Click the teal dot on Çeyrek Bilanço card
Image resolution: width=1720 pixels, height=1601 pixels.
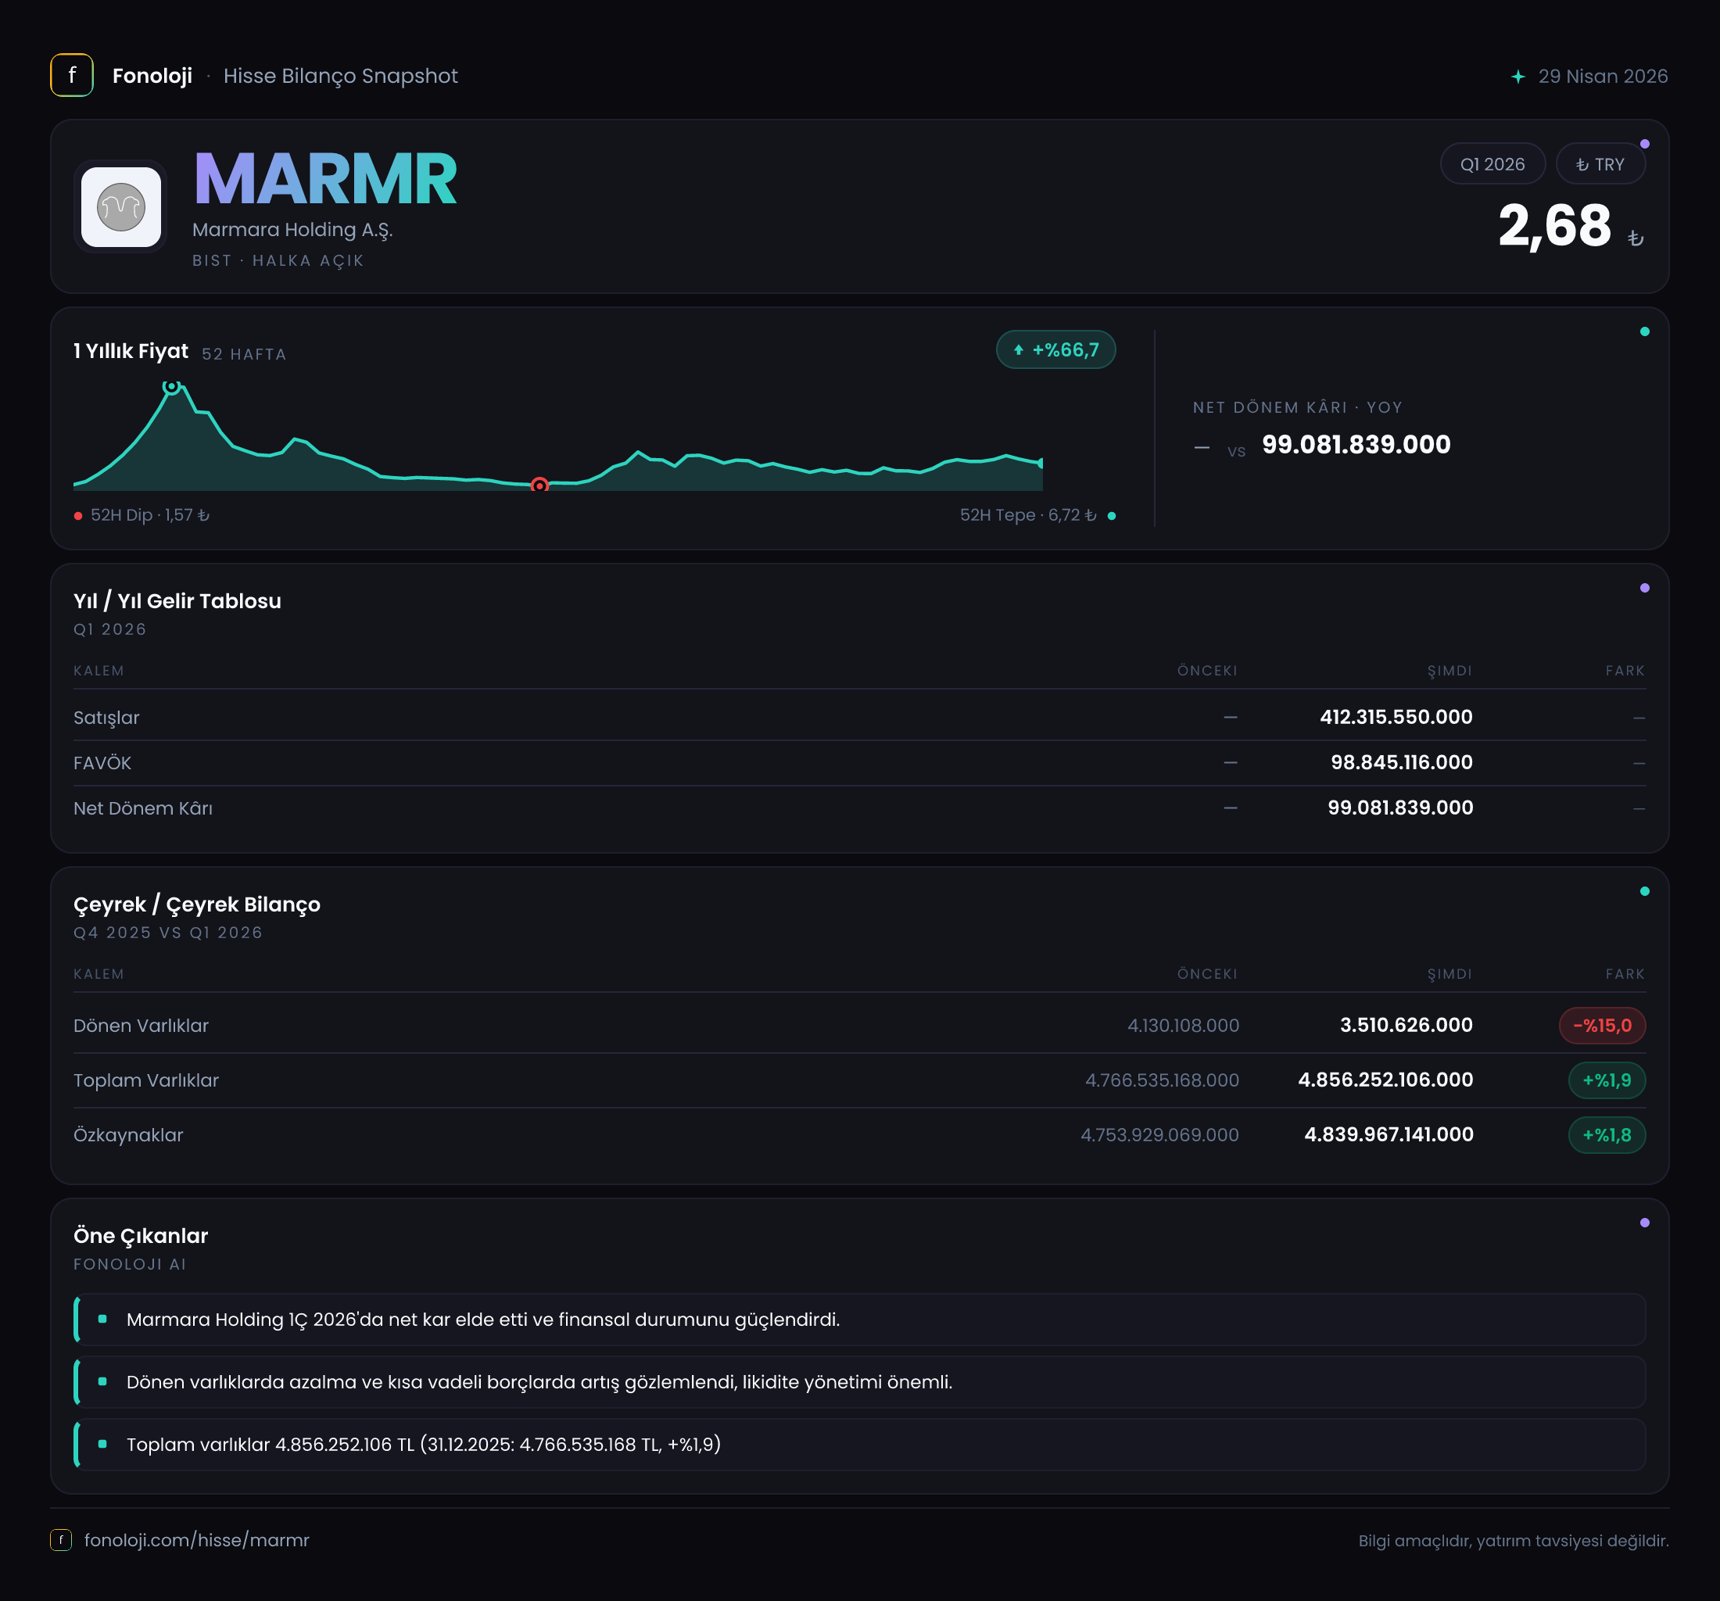[x=1645, y=892]
